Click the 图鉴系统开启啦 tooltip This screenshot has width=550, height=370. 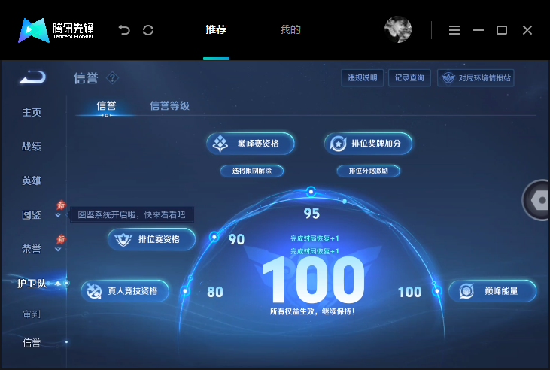click(132, 214)
